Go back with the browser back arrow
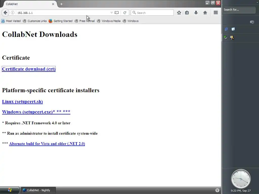Viewport: 259px width, 194px height. tap(5, 13)
